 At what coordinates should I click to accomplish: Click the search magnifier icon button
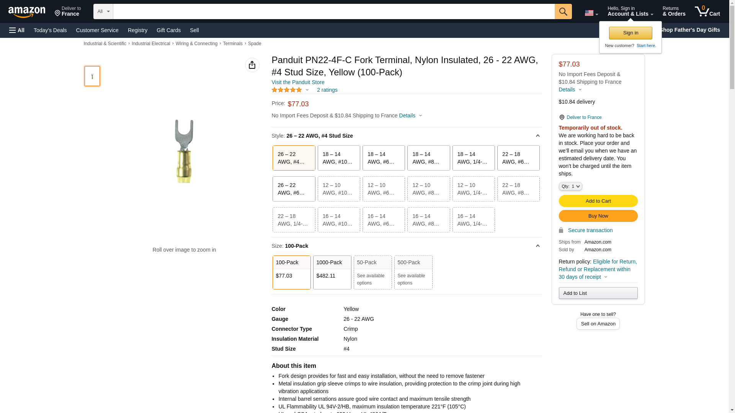click(563, 11)
